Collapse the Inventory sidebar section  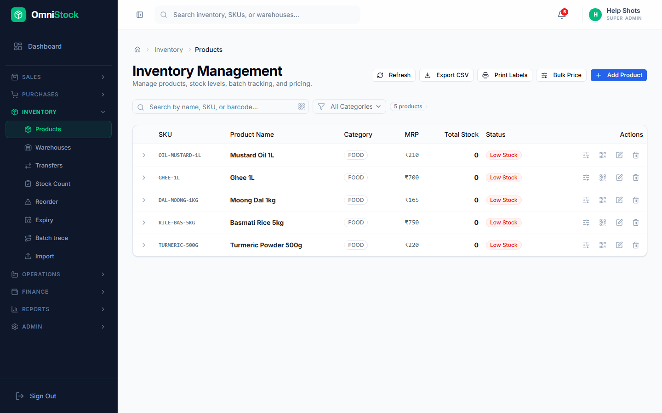58,112
